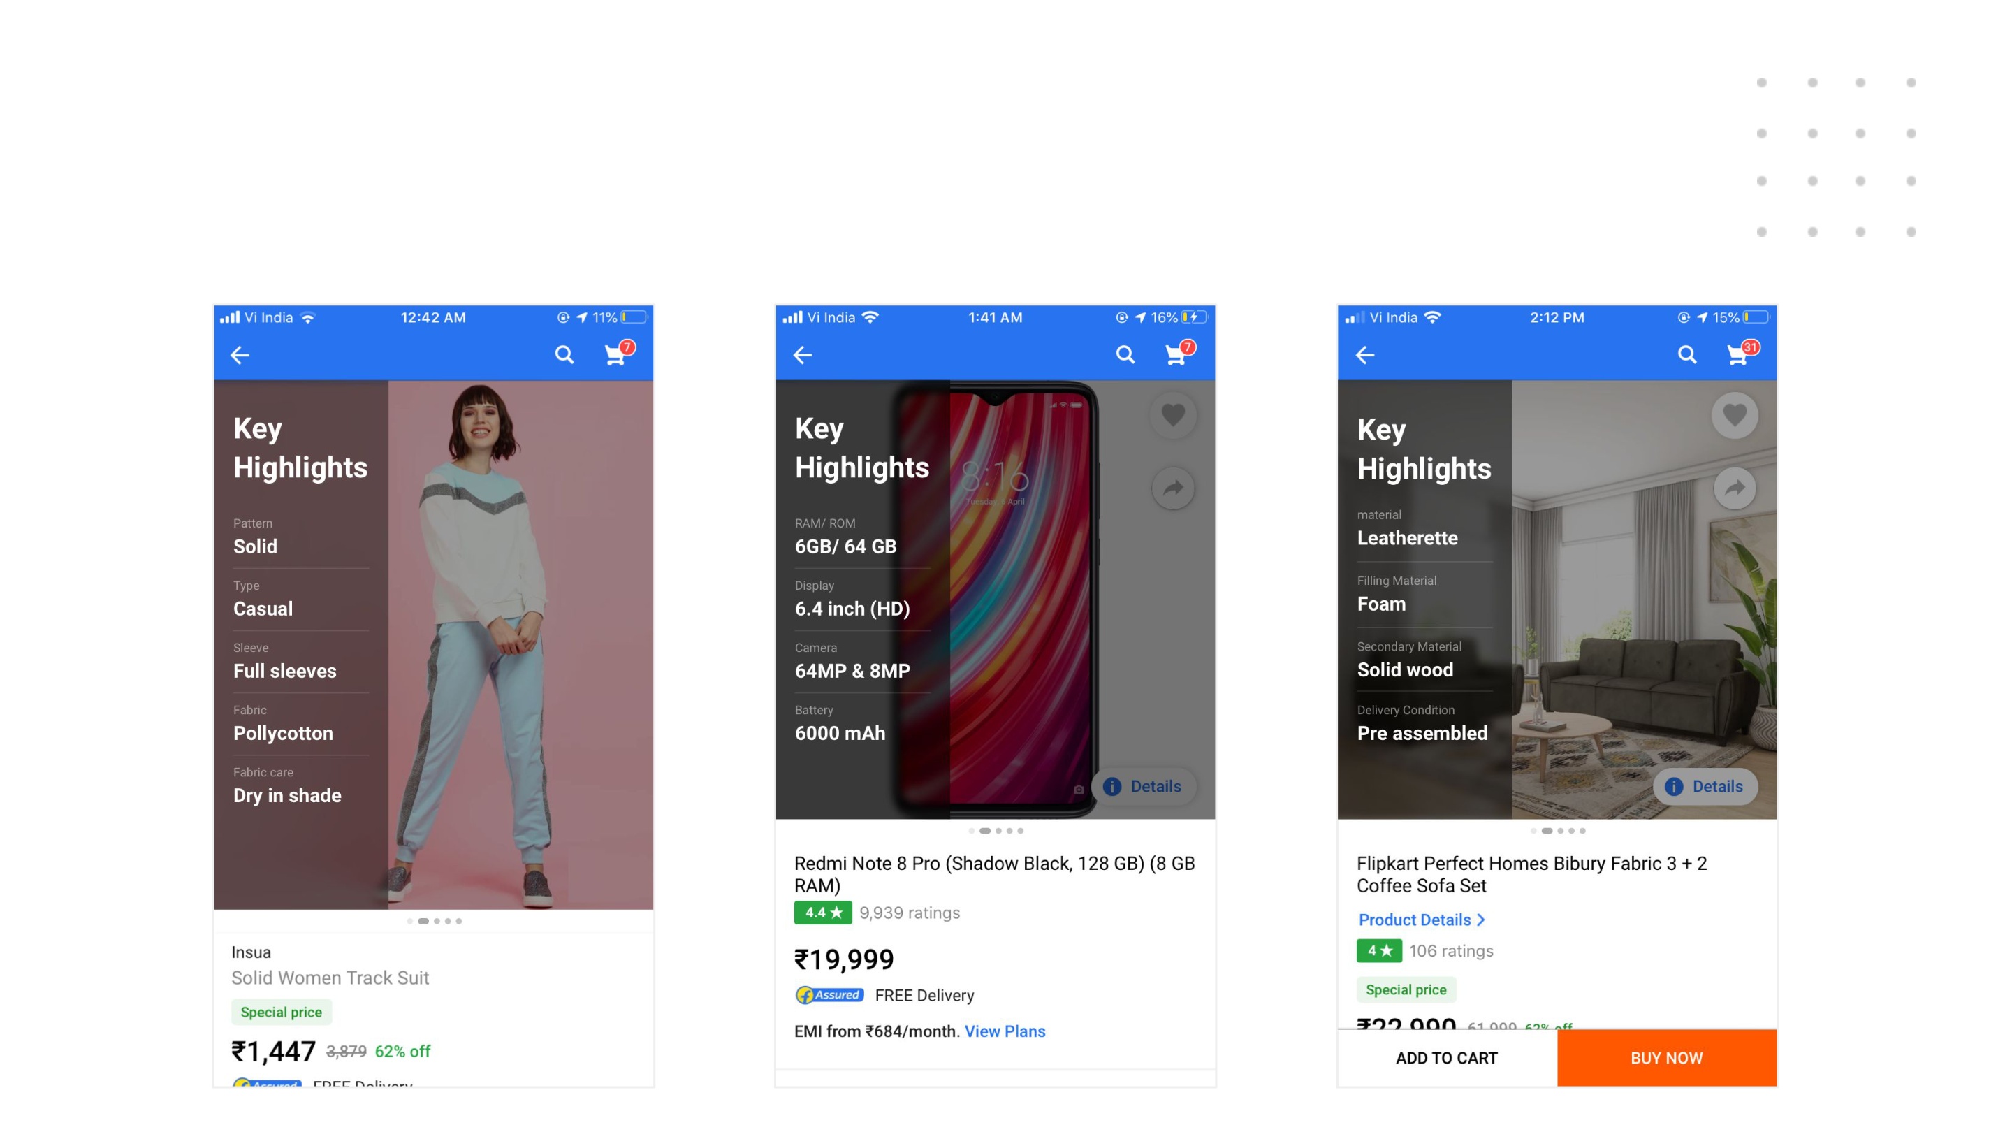Viewport: 2012px width, 1132px height.
Task: Tap the '6GB/ 64 GB' RAM highlight
Action: 845,546
